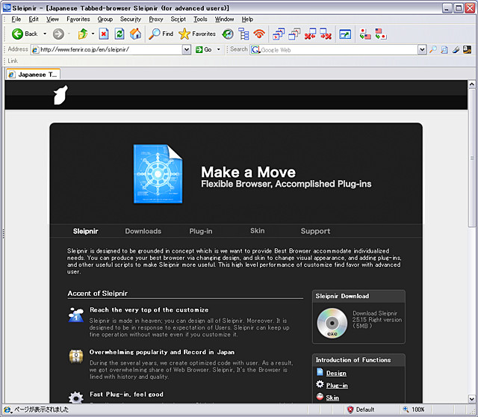Click the Download Sleipnir 2.5.15 link
The height and width of the screenshot is (417, 478).
tap(376, 320)
